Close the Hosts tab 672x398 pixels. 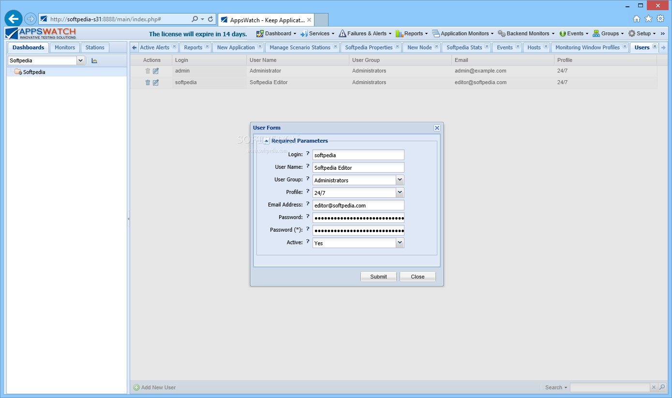pos(546,47)
